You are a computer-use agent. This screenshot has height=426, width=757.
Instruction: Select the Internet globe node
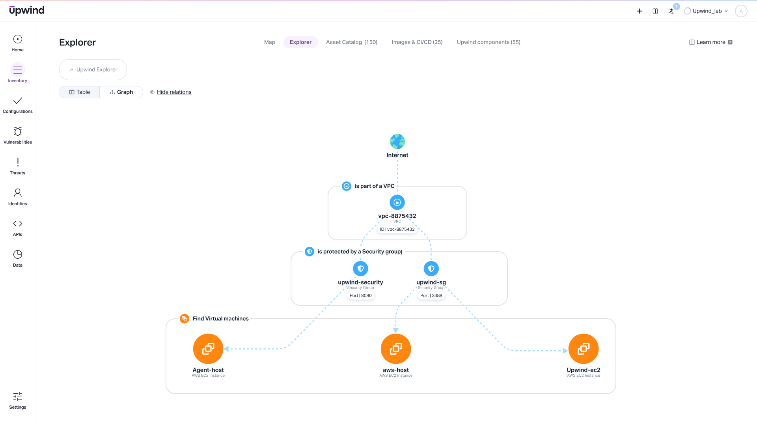point(397,141)
